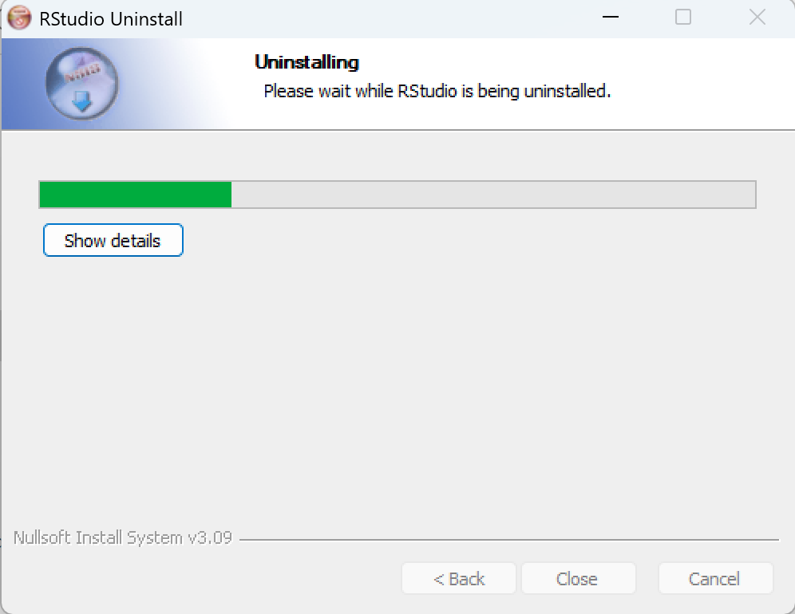Click the 'Please wait while RStudio' message text

tap(360, 91)
